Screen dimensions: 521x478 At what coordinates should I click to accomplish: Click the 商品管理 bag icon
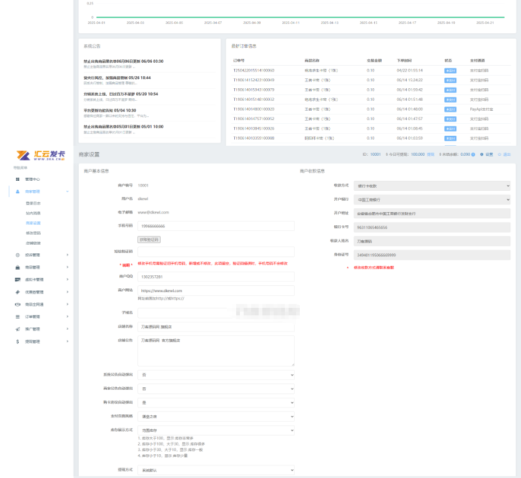(17, 267)
